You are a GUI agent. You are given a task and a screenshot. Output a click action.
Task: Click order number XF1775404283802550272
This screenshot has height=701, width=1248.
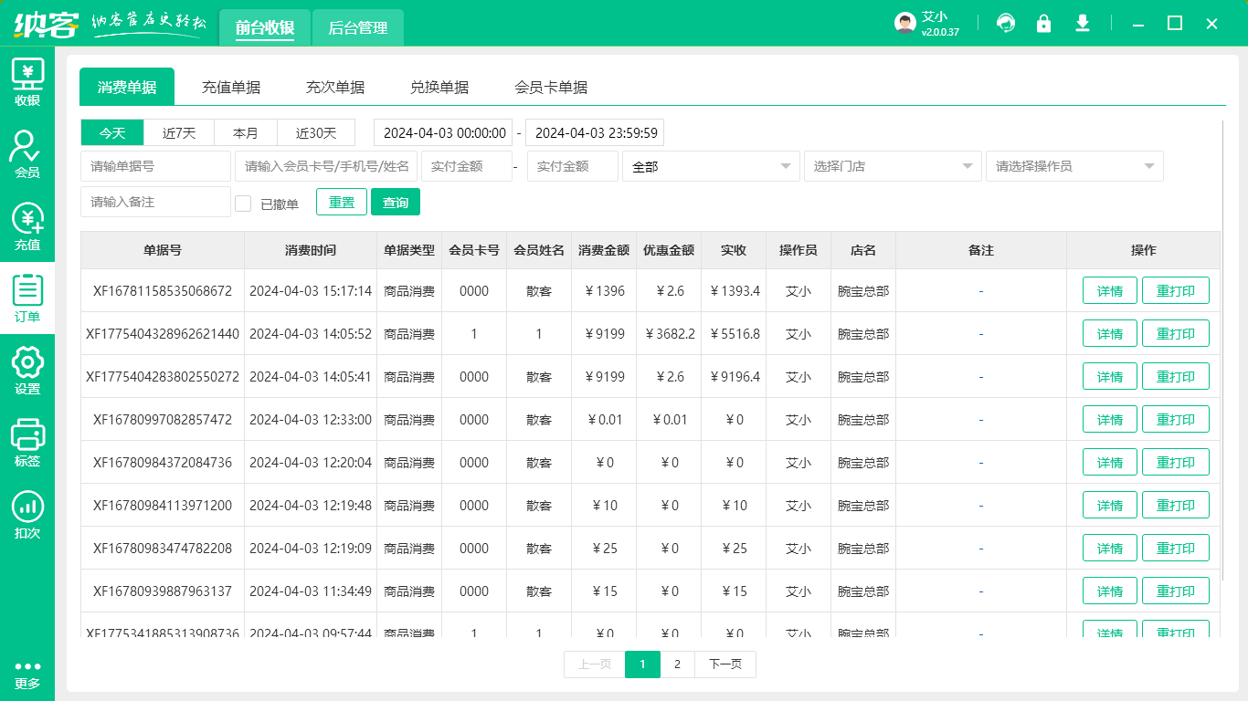click(x=163, y=376)
